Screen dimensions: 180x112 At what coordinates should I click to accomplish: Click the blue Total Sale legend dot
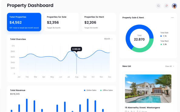point(161,36)
